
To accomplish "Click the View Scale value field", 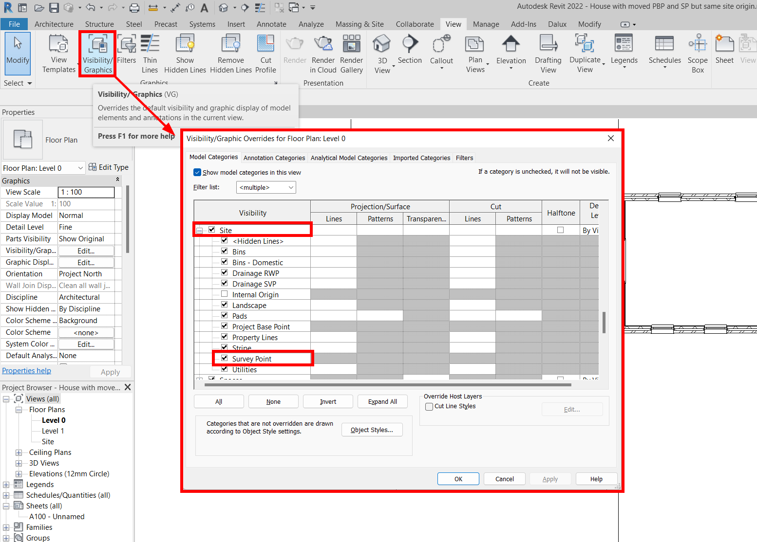I will click(x=86, y=192).
